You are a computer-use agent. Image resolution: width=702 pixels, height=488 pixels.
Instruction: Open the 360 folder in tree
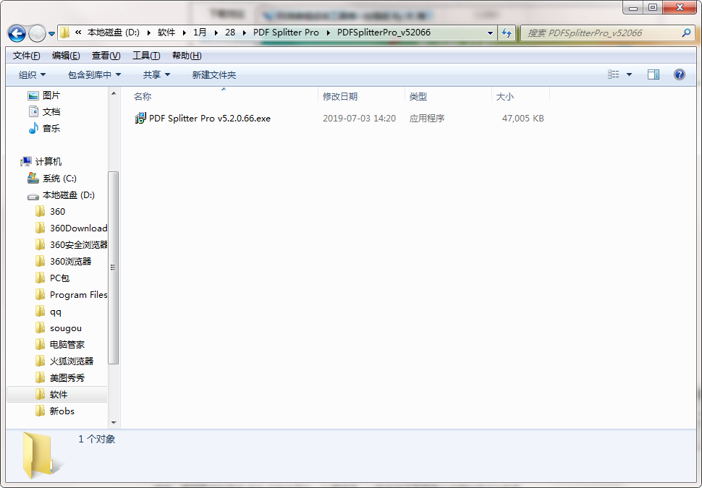[50, 212]
